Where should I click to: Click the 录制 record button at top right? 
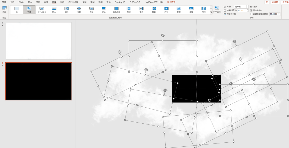275,2
